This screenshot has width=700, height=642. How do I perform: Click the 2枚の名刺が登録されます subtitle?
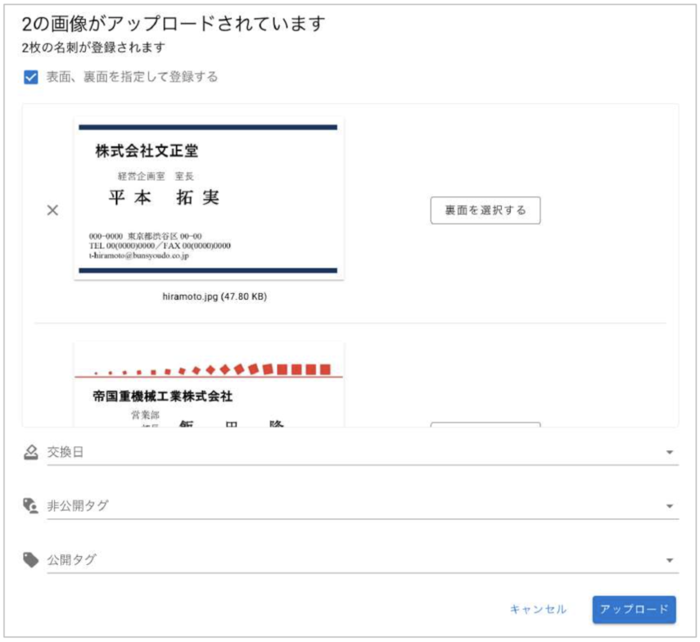point(94,47)
